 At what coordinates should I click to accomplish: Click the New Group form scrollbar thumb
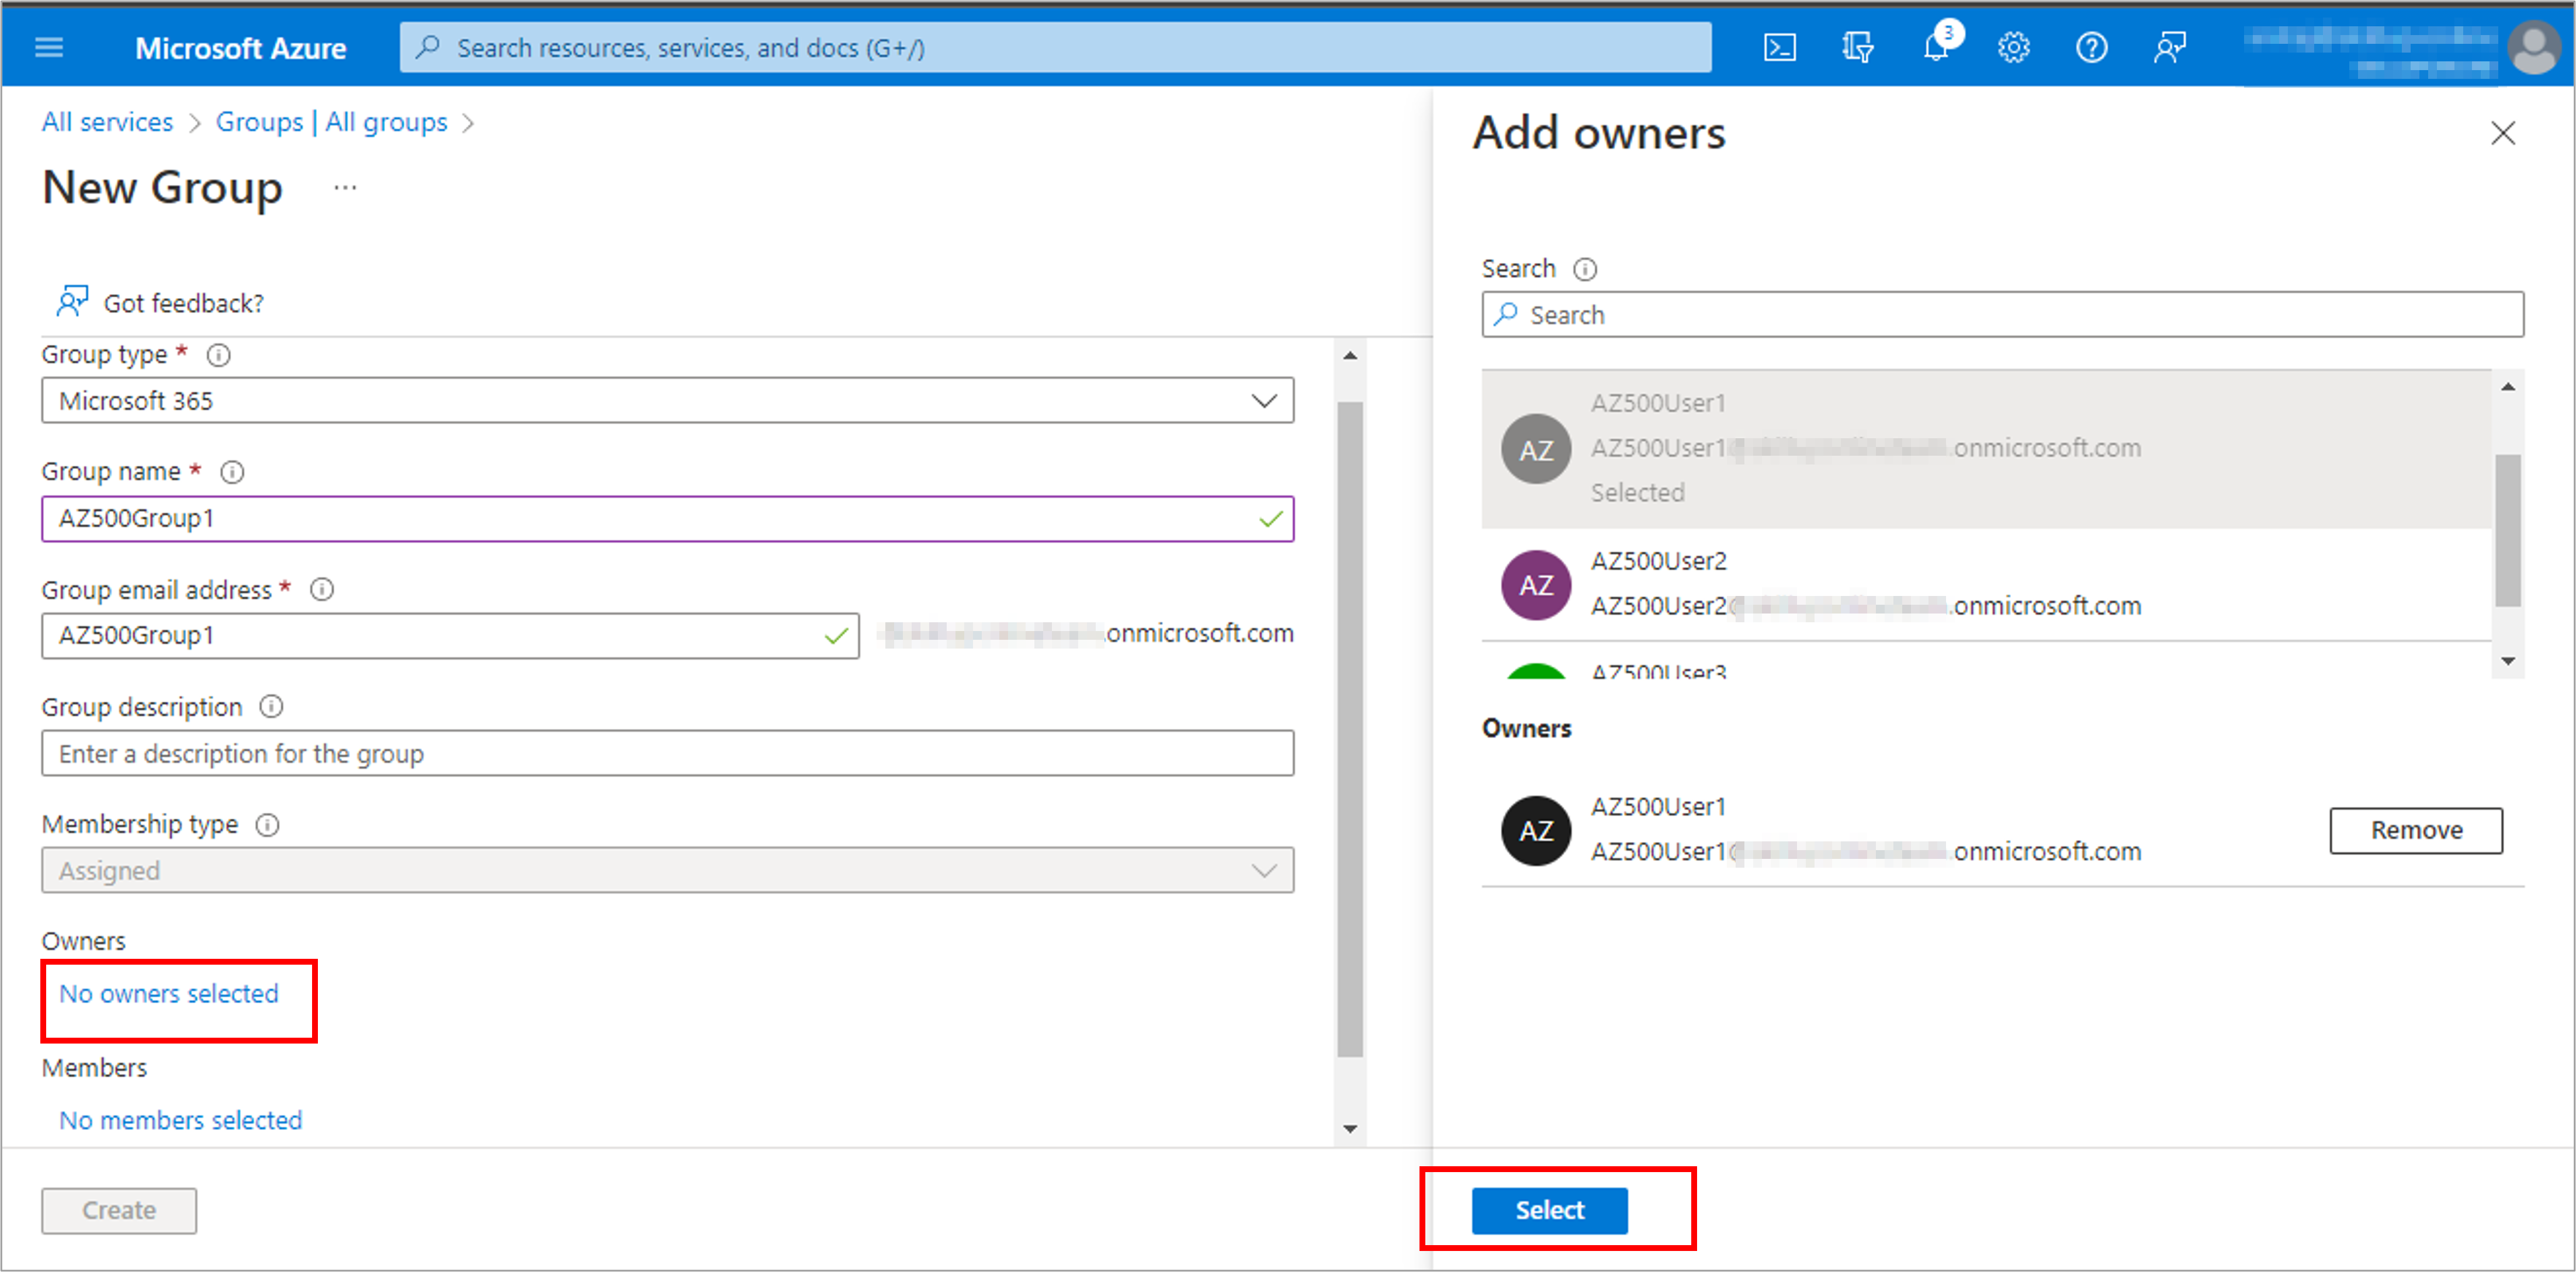pyautogui.click(x=1350, y=728)
